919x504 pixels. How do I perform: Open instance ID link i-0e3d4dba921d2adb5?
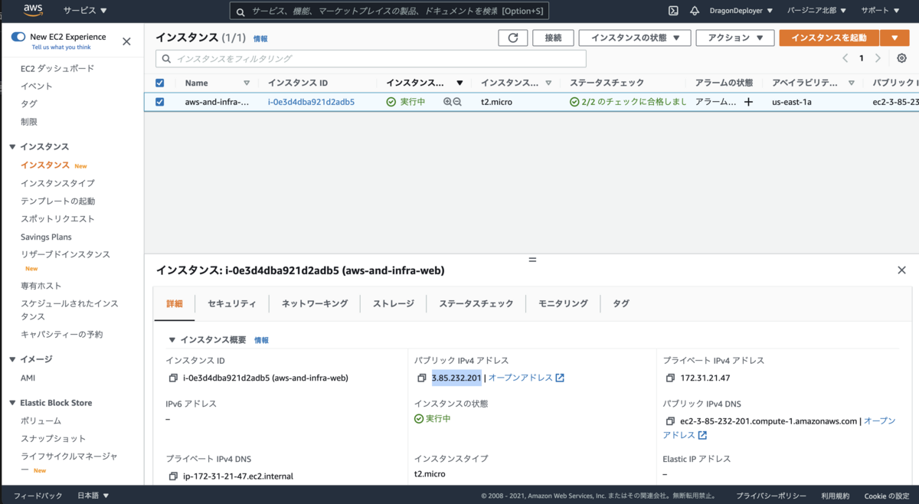(311, 102)
